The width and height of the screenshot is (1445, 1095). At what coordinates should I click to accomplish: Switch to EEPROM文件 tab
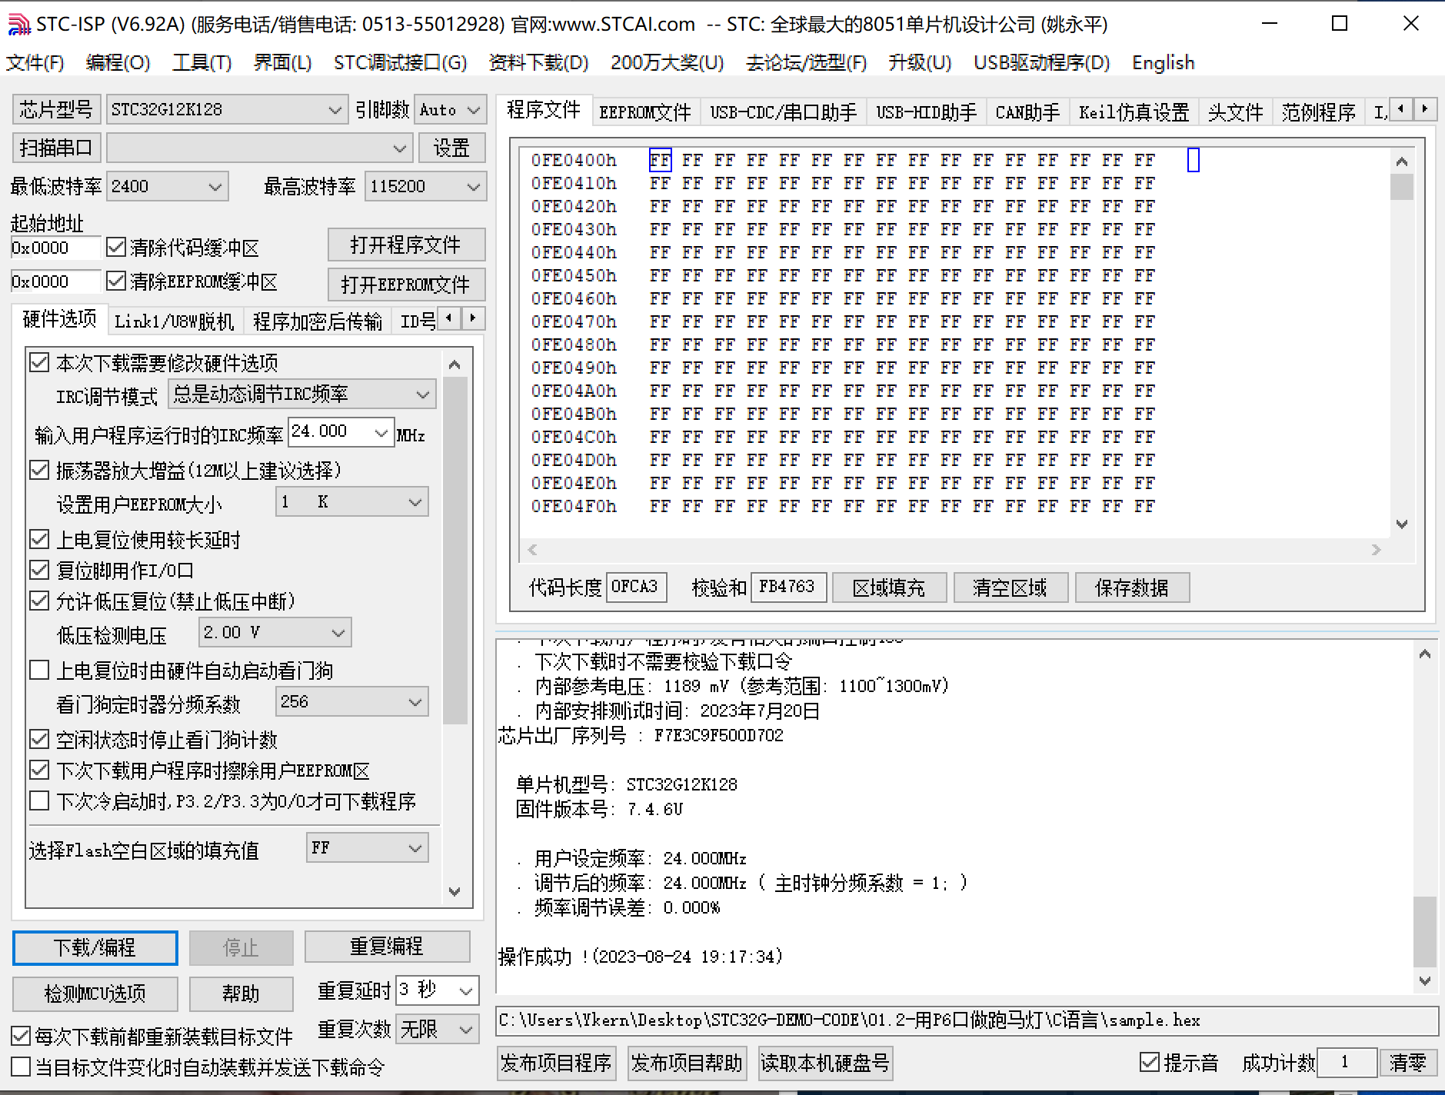(x=645, y=112)
